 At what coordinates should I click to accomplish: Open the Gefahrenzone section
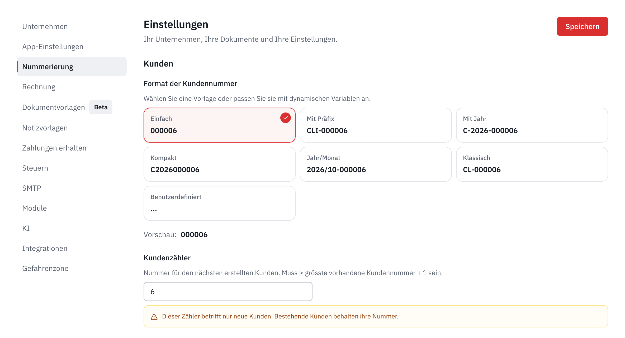[72, 268]
